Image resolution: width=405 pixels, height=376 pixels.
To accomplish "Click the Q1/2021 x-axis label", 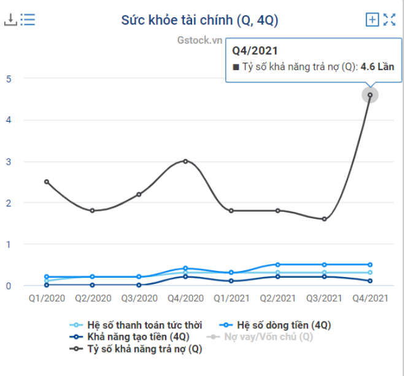I will pos(231,299).
